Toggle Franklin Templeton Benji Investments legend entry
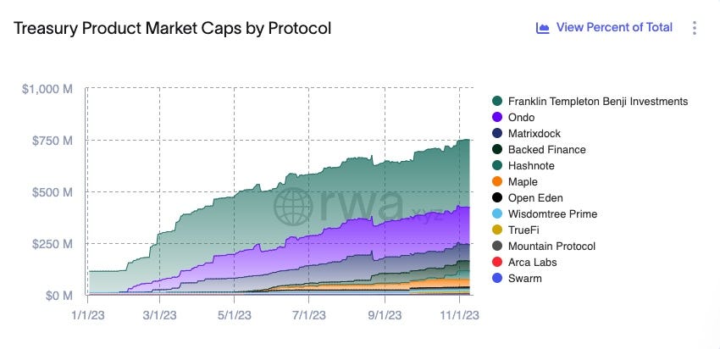 click(590, 102)
